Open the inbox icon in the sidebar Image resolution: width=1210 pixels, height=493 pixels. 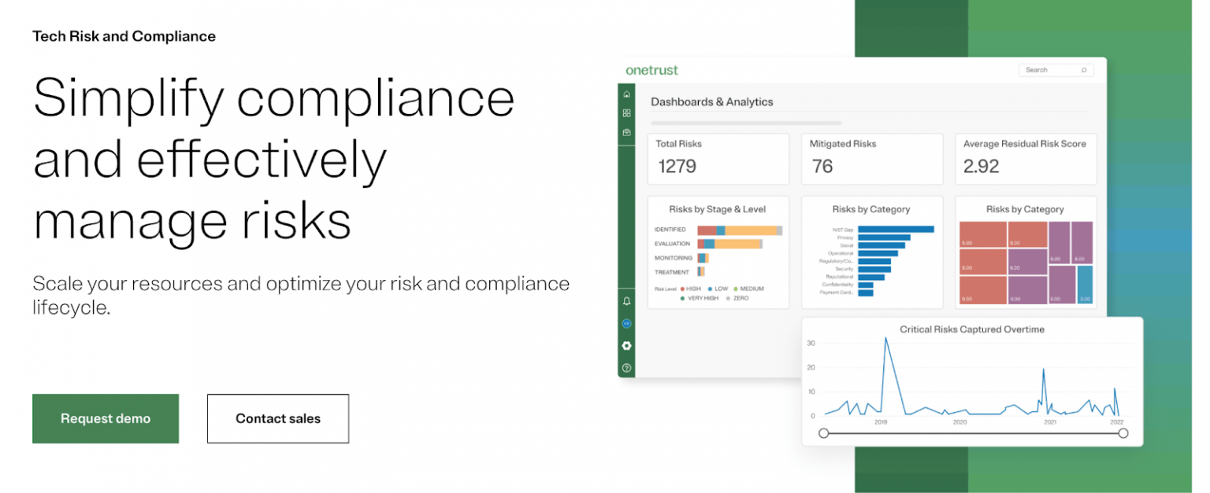(626, 134)
